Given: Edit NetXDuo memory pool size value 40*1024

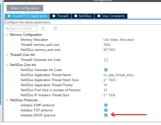Looking at the screenshot, I should point(109,50).
